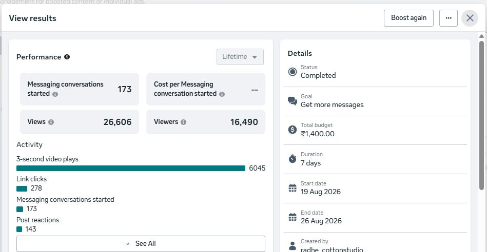Viewport: 487px width, 252px height.
Task: Click the Duration stopwatch icon
Action: 293,159
